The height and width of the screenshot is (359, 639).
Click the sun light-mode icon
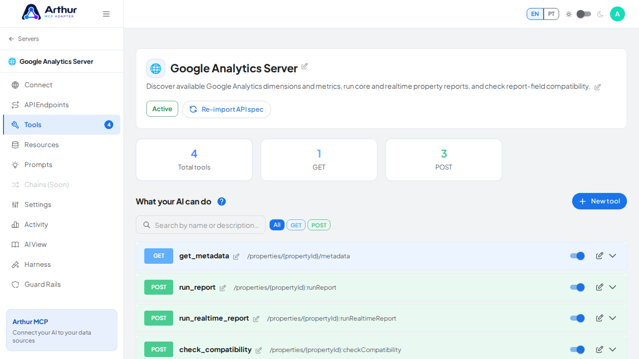(x=569, y=14)
